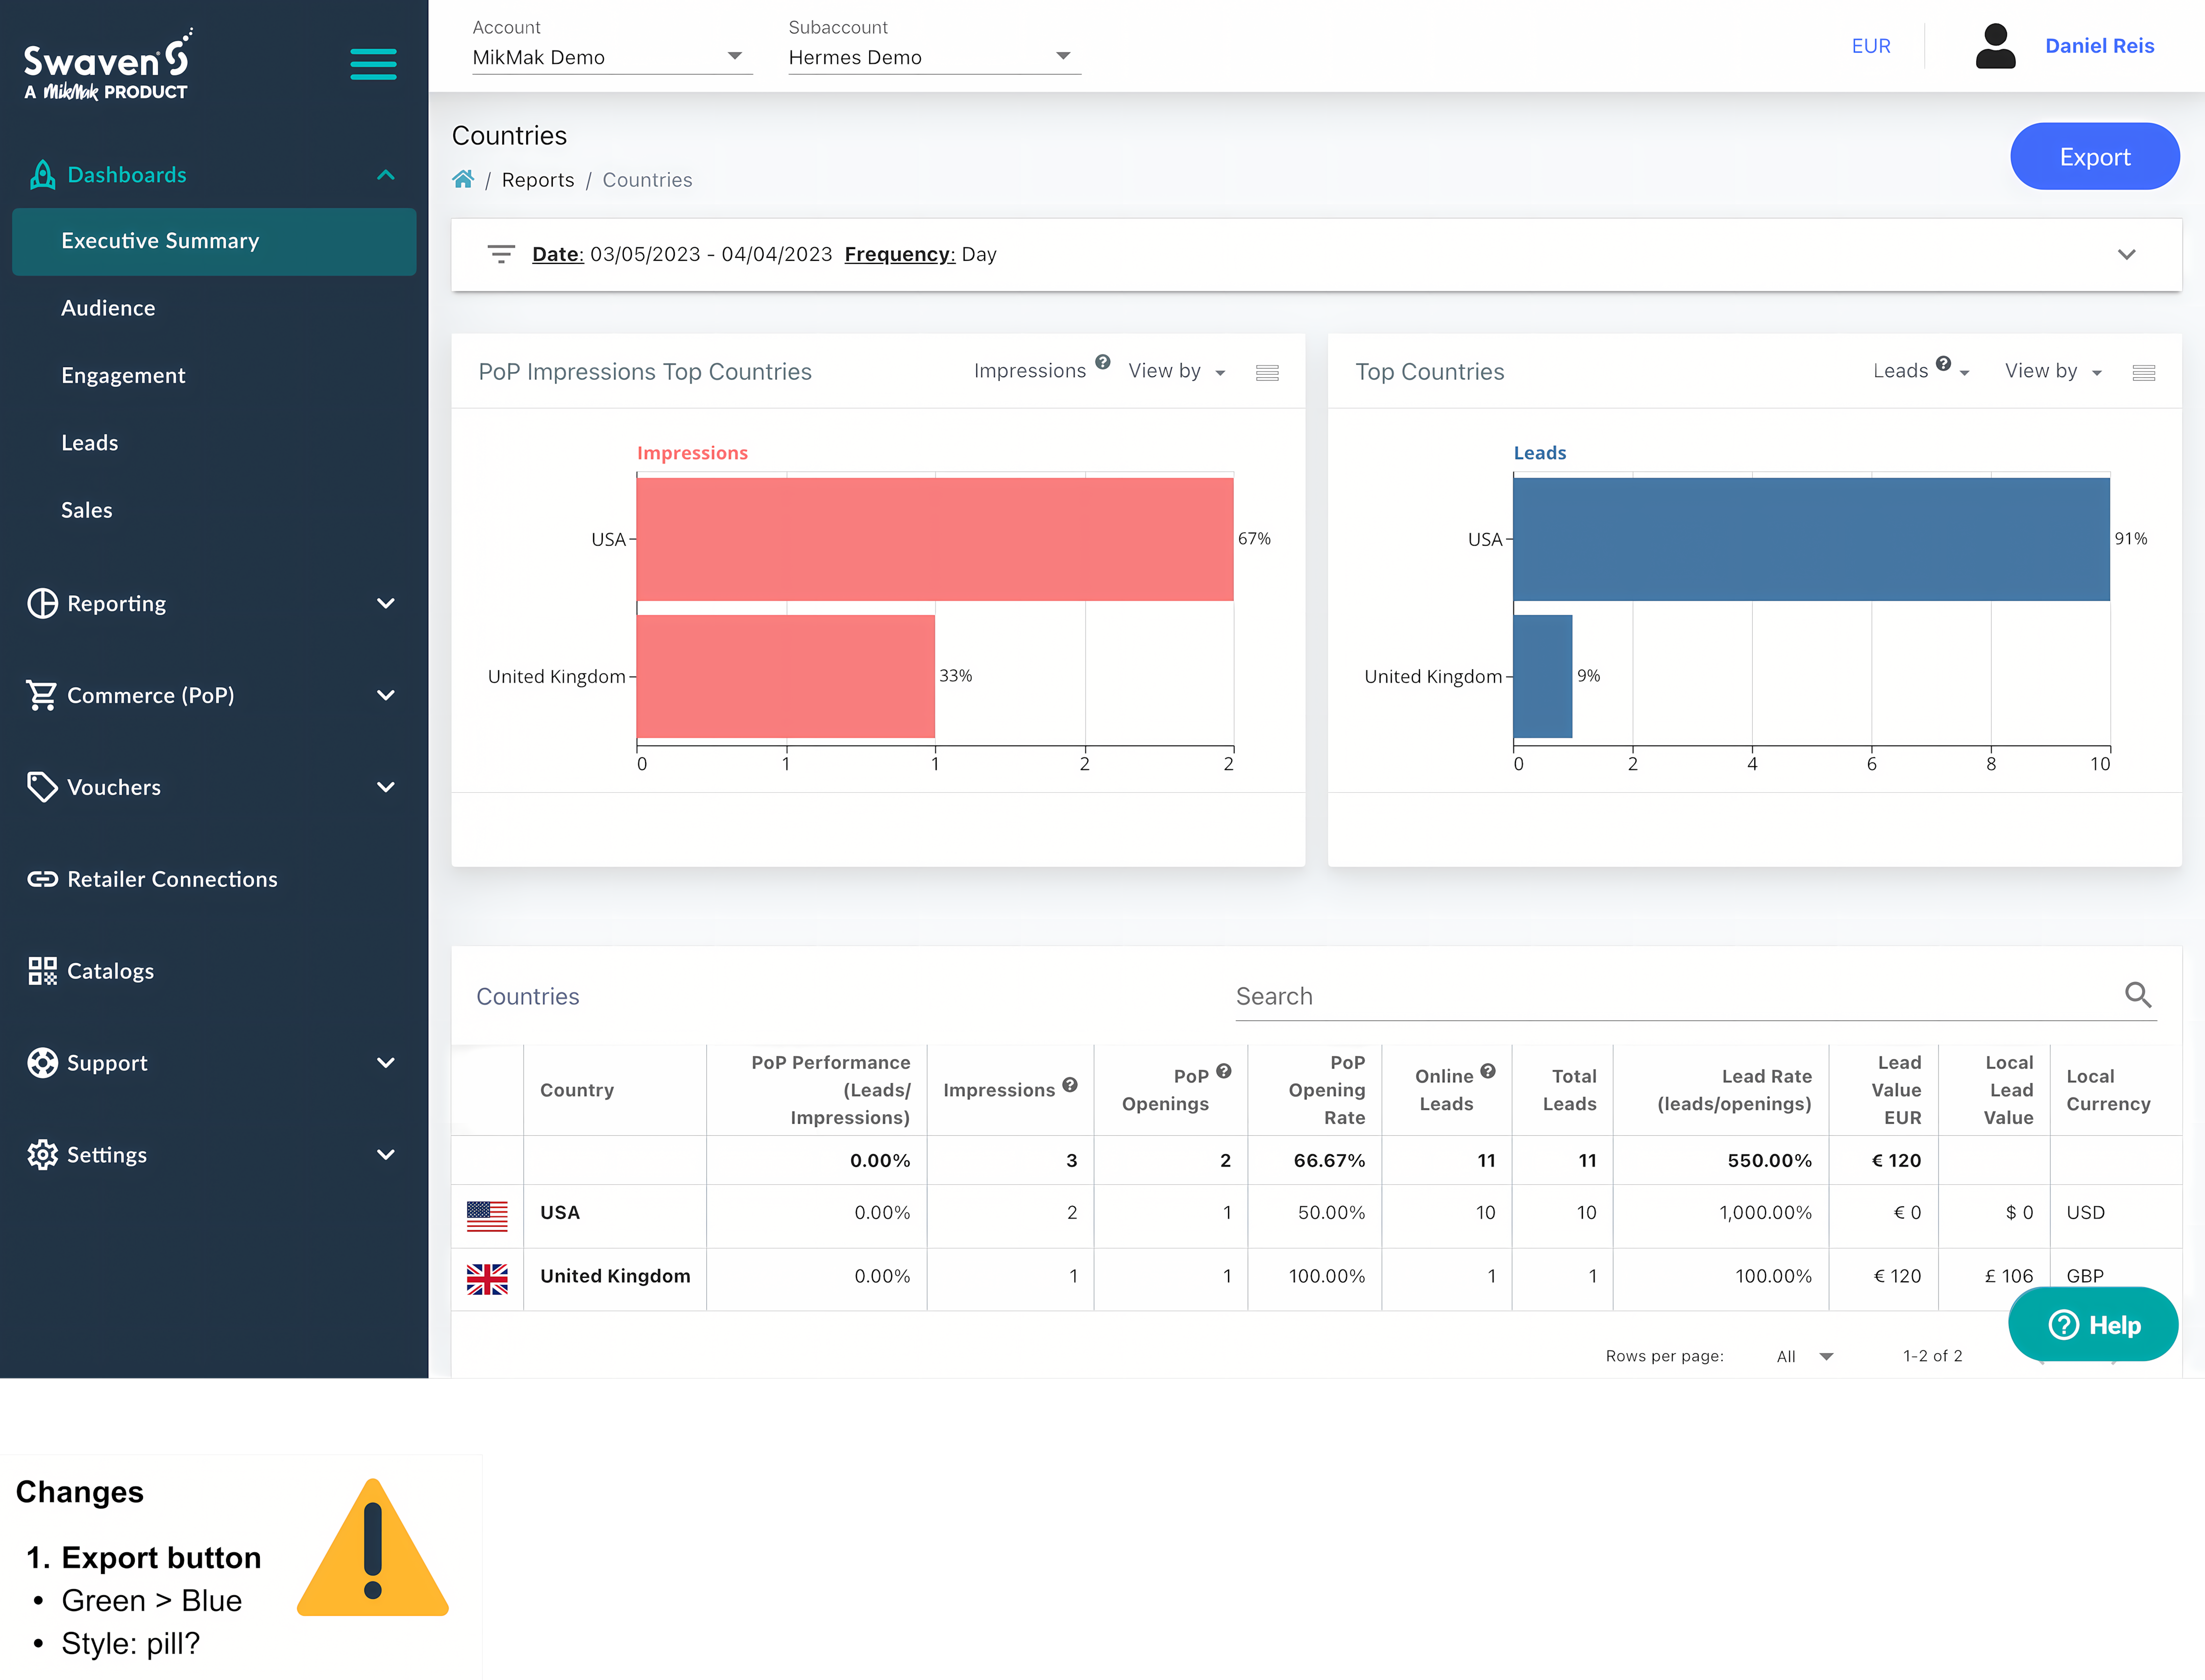Open the hamburger menu beside Swaven logo
The height and width of the screenshot is (1680, 2205).
tap(373, 63)
